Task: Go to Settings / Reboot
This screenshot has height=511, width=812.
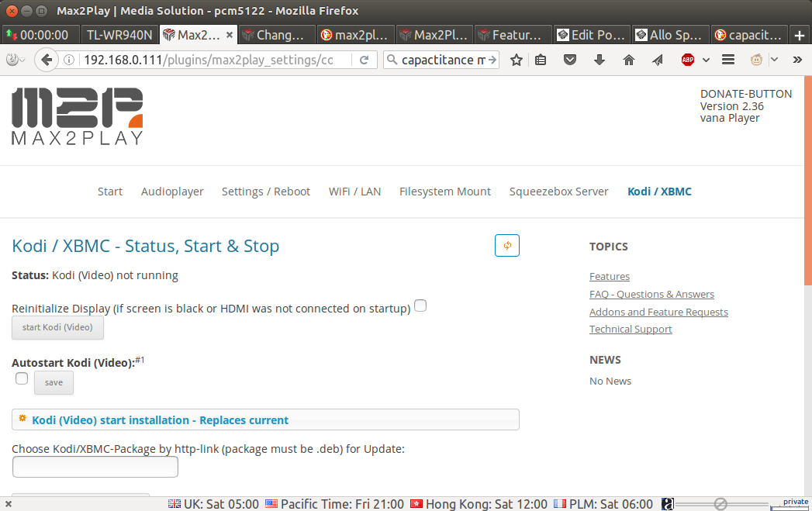Action: (266, 192)
